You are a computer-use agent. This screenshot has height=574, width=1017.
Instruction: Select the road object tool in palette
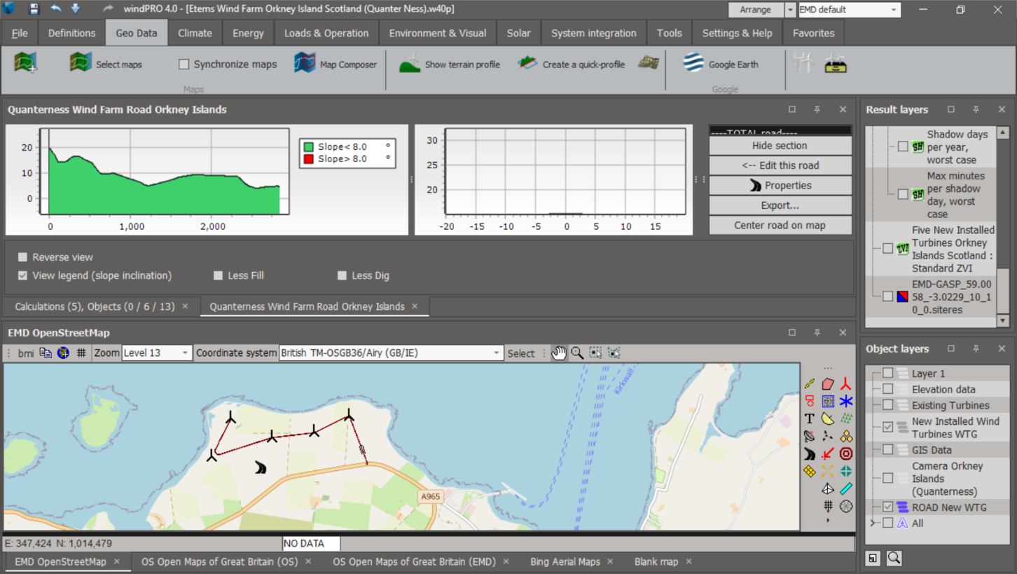(x=810, y=454)
